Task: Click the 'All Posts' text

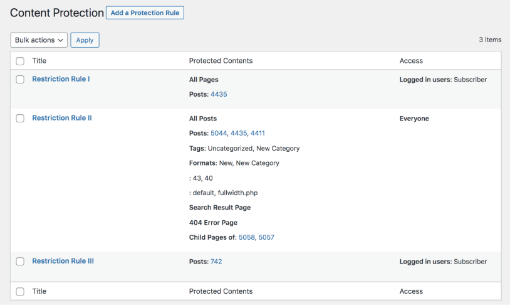Action: pos(203,118)
